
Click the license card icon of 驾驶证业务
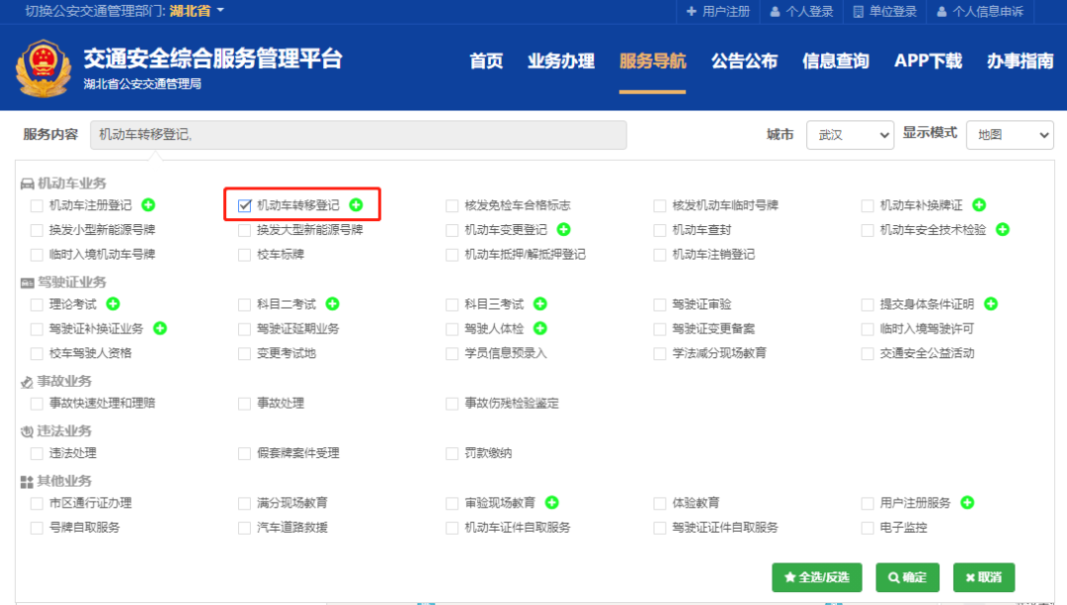point(28,283)
